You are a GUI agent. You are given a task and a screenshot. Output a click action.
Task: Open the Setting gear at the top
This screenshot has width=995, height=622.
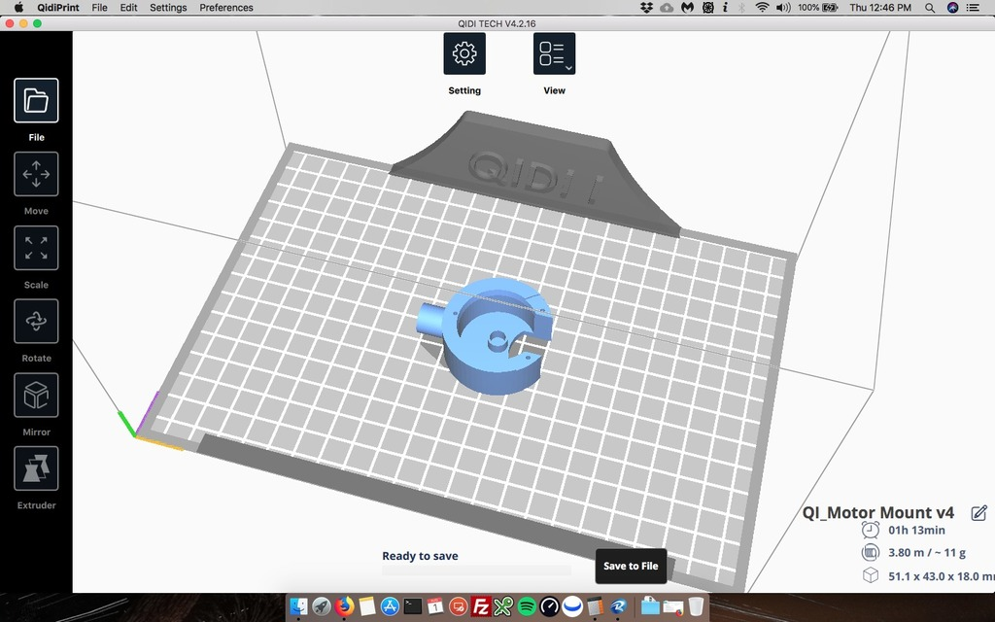[x=463, y=53]
